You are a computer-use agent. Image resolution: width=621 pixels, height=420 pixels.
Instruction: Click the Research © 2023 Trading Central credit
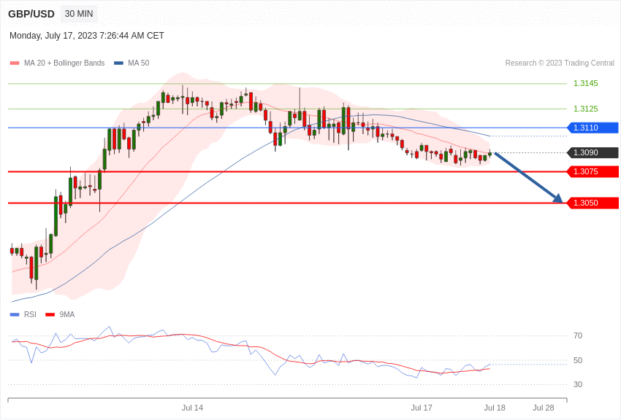560,63
